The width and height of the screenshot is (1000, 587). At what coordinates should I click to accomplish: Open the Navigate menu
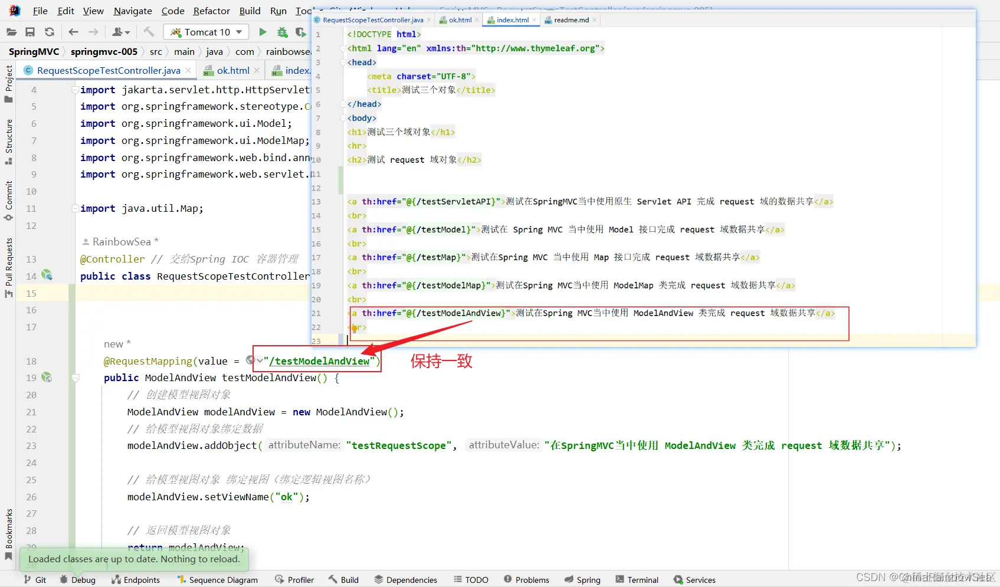[133, 11]
